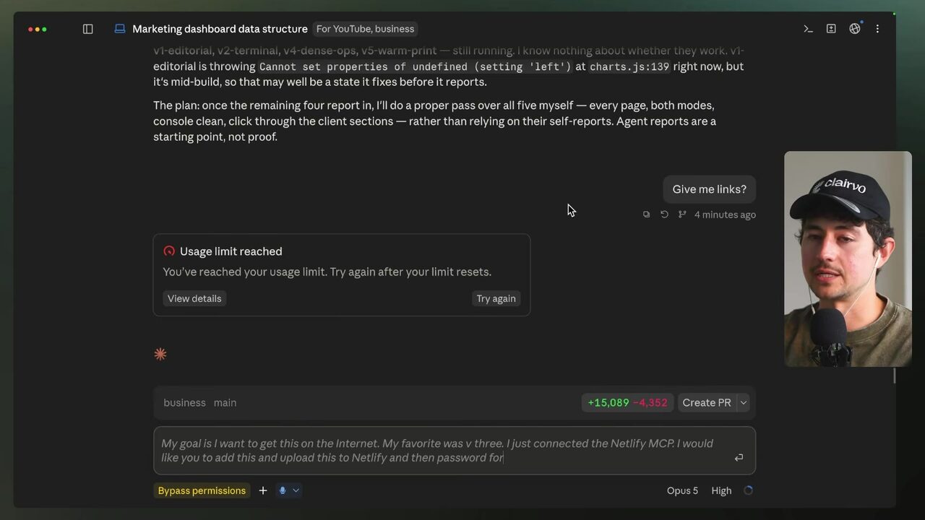
Task: Click the webcam video overlay thumbnail
Action: tap(848, 259)
